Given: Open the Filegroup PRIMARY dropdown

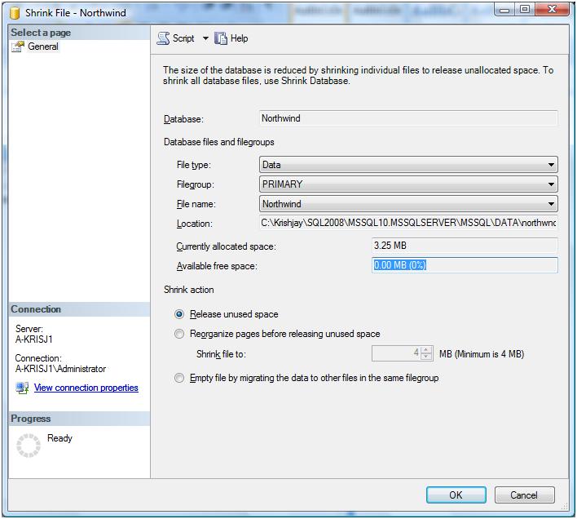Looking at the screenshot, I should 408,184.
